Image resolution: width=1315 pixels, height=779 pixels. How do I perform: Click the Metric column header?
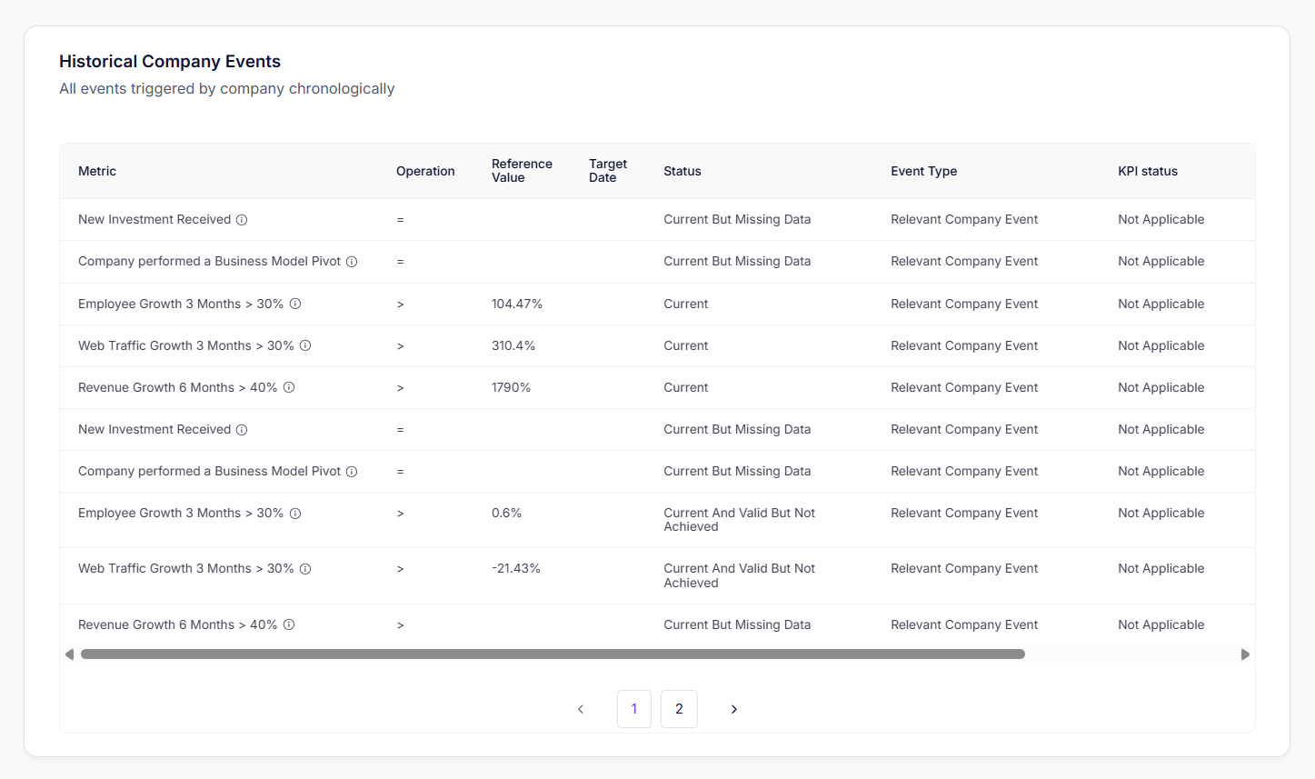point(97,171)
